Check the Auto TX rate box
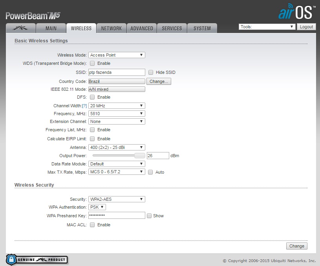This screenshot has width=320, height=266. [x=150, y=172]
